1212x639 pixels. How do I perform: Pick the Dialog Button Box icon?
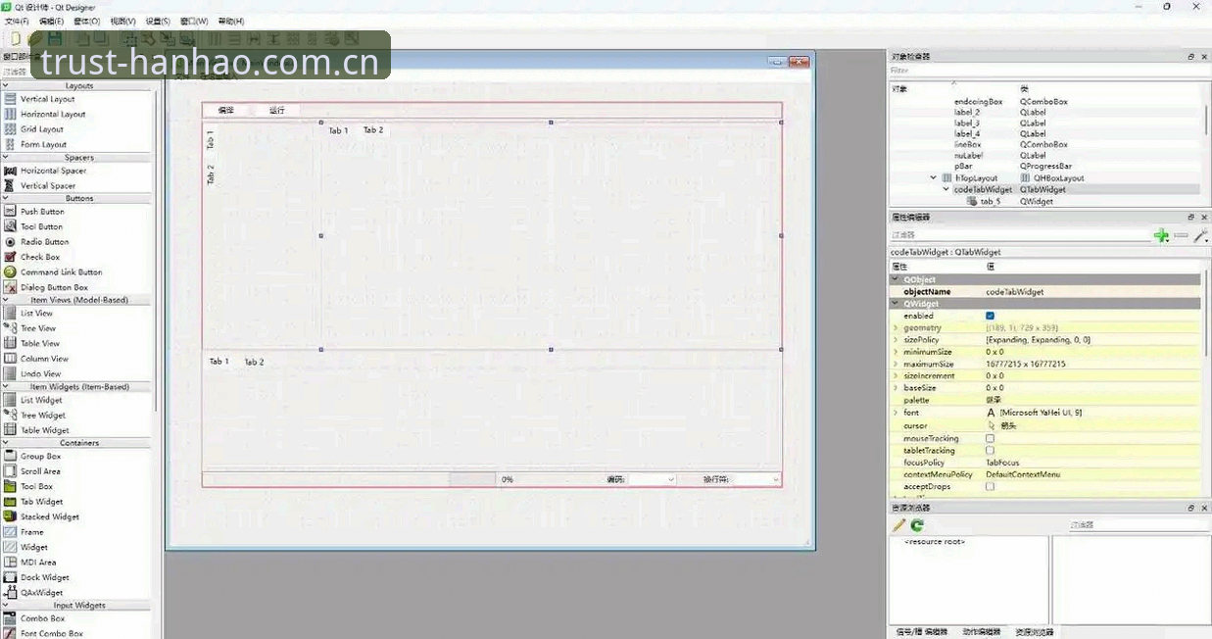tap(11, 287)
